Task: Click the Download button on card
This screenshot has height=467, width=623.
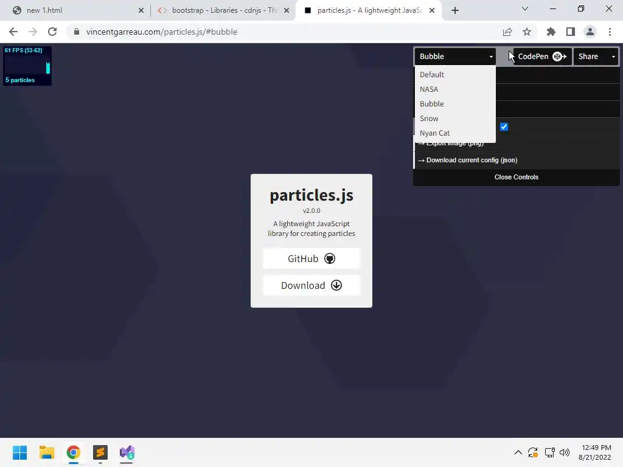Action: [x=311, y=286]
